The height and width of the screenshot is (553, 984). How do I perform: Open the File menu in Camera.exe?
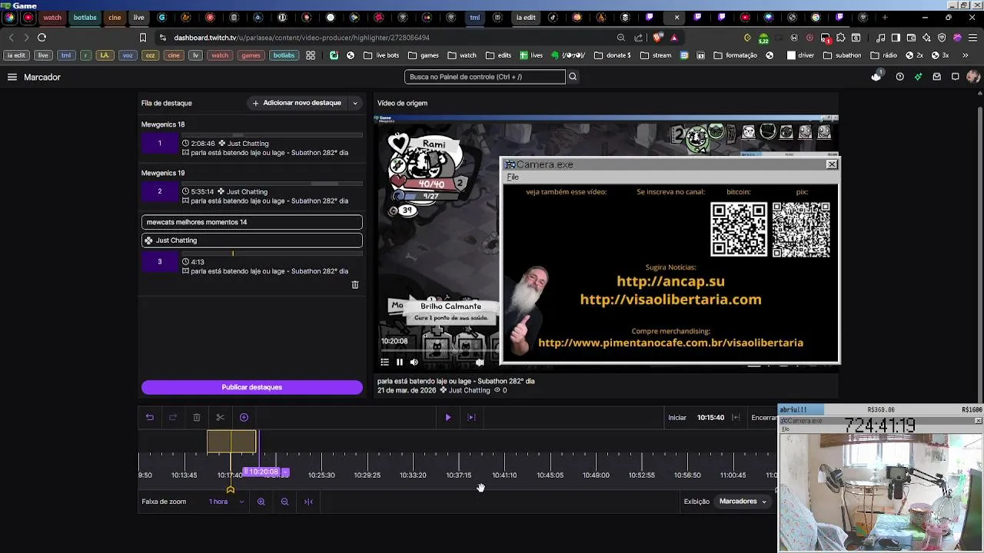click(513, 177)
